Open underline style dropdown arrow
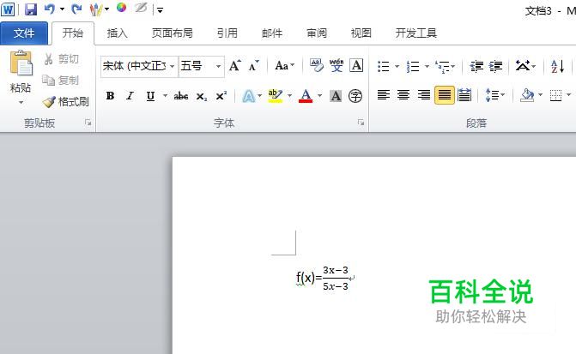Screen dimensions: 576x354 [166, 96]
